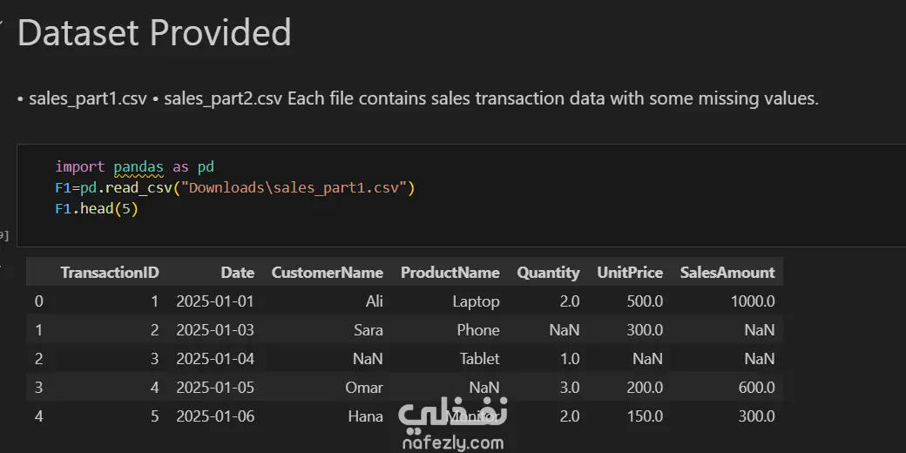Click row index 4 in the output table
Image resolution: width=906 pixels, height=453 pixels.
tap(38, 416)
